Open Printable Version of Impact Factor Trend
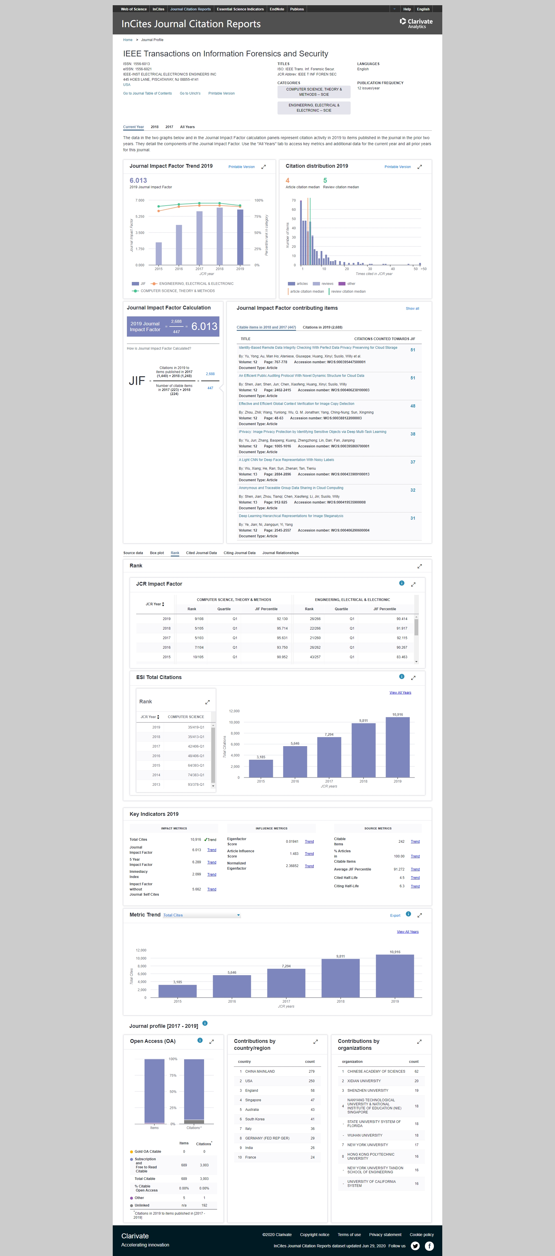 pos(241,167)
